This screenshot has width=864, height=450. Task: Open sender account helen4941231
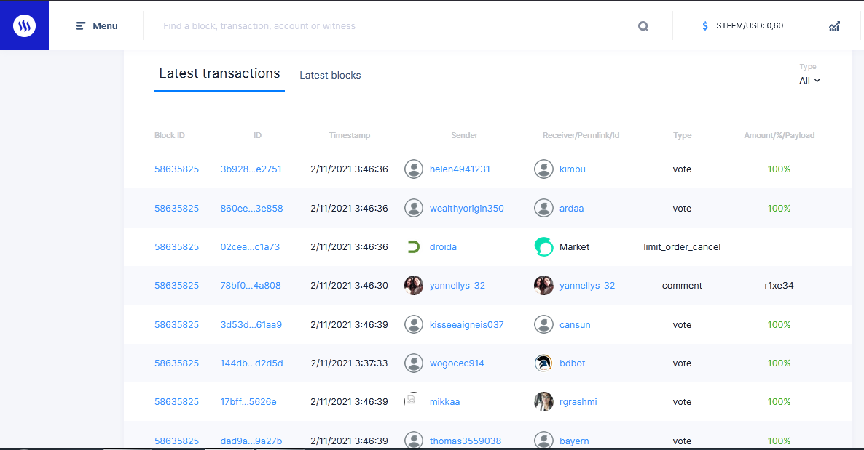pyautogui.click(x=460, y=169)
